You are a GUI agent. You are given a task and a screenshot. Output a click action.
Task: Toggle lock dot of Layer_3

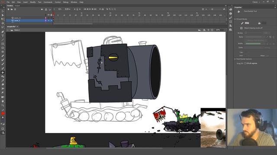tap(52, 21)
